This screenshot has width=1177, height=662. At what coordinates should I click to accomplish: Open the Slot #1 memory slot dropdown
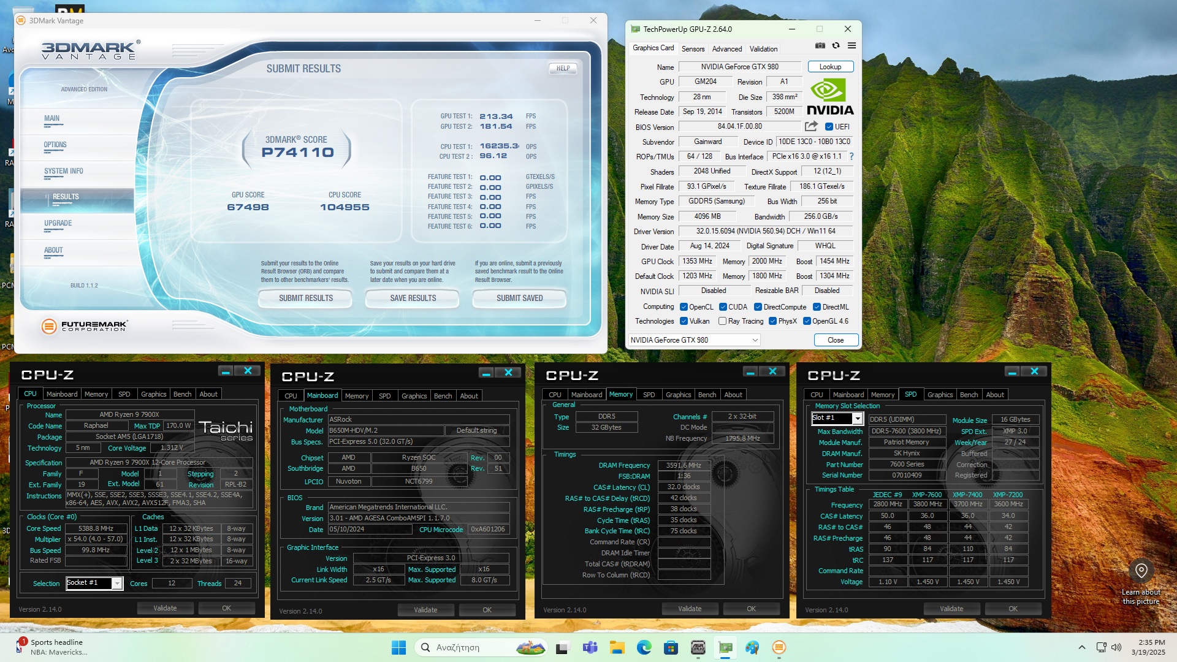(x=837, y=418)
